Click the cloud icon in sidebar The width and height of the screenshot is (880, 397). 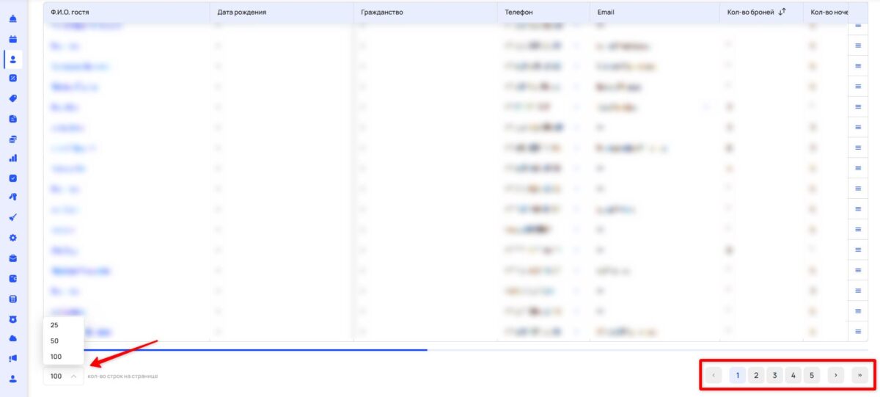[x=13, y=338]
